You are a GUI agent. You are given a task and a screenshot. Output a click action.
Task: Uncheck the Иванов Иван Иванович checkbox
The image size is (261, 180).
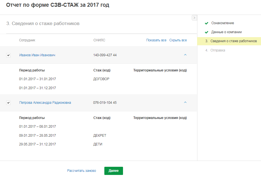(x=8, y=55)
